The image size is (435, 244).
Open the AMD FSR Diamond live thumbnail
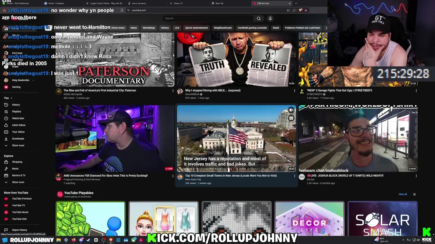tap(115, 138)
